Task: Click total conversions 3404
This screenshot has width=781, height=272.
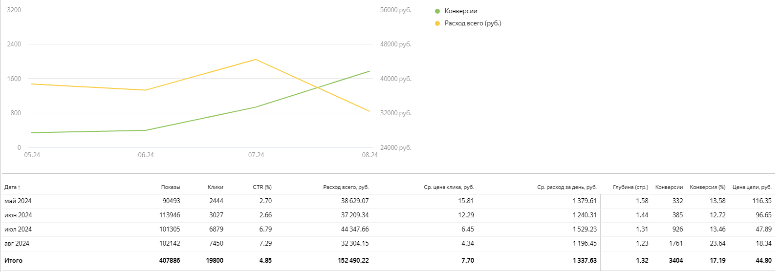Action: 676,260
